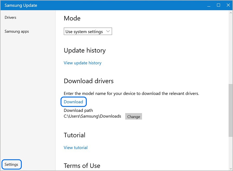Go to Samsung apps in sidebar
Viewport: 233px width, 171px height.
(17, 31)
